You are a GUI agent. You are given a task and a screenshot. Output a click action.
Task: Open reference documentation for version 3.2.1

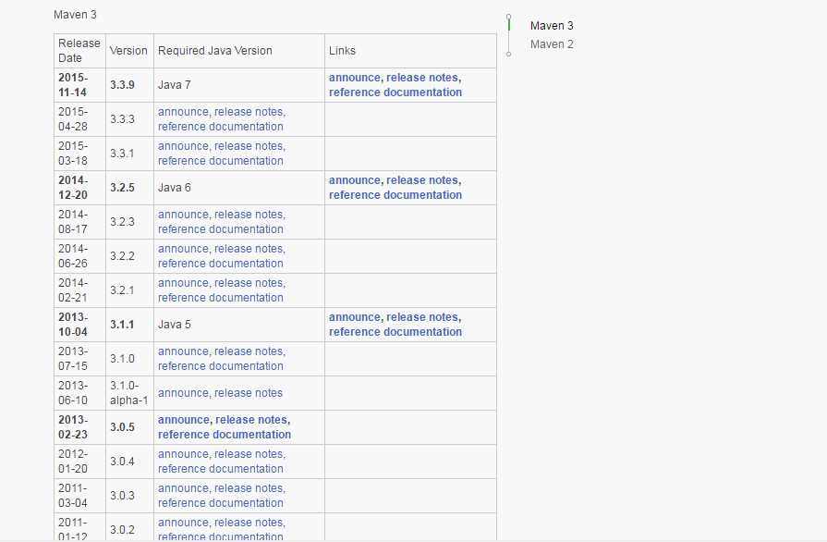(x=221, y=298)
